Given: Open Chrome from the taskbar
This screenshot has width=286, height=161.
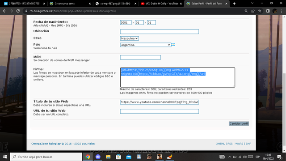Looking at the screenshot, I should [88, 157].
